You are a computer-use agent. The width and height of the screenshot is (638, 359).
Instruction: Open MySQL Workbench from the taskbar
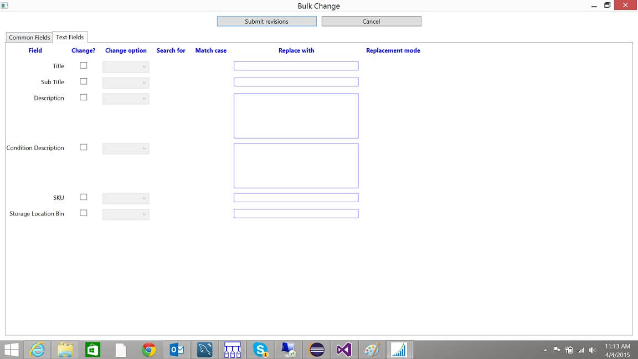point(204,350)
